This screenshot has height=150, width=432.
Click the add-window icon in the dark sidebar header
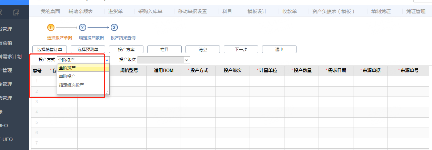tap(16, 13)
